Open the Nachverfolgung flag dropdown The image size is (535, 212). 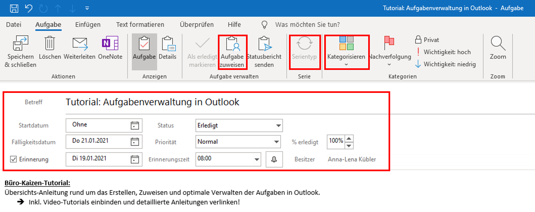coord(390,52)
